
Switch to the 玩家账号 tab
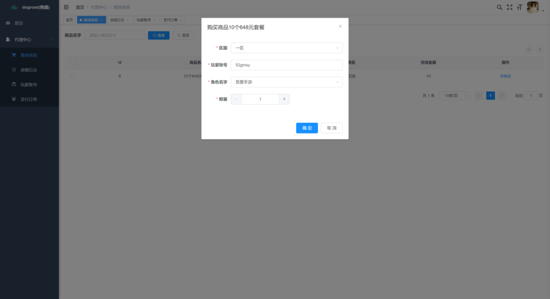pos(146,20)
